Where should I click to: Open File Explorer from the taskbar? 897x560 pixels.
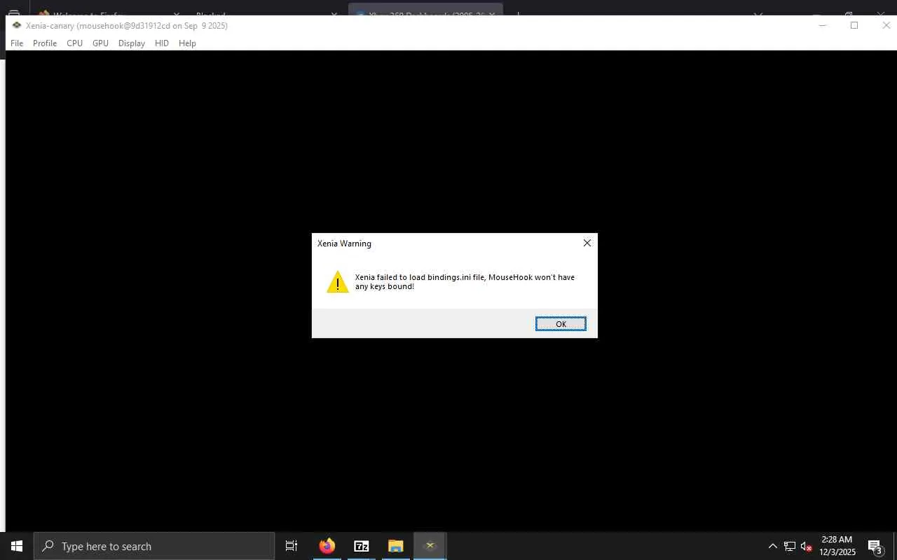coord(396,546)
